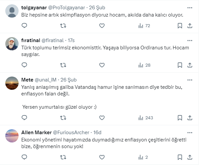The height and width of the screenshot is (165, 200).
Task: Like the tweet by tolgayanar
Action: pyautogui.click(x=102, y=26)
